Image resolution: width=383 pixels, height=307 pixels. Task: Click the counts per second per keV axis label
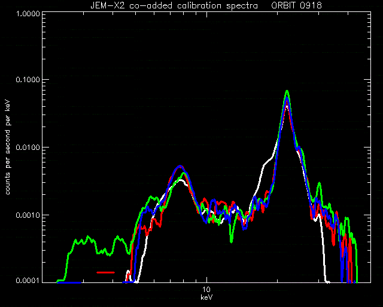pyautogui.click(x=8, y=148)
